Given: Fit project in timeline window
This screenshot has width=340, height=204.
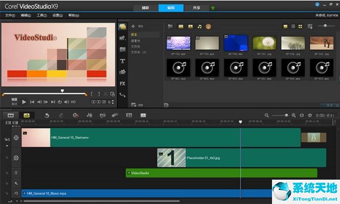Looking at the screenshot, I should point(301,116).
